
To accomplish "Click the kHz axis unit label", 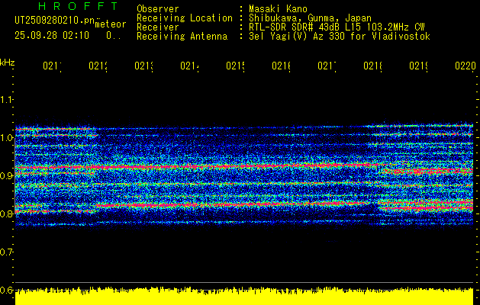I will tap(7, 63).
